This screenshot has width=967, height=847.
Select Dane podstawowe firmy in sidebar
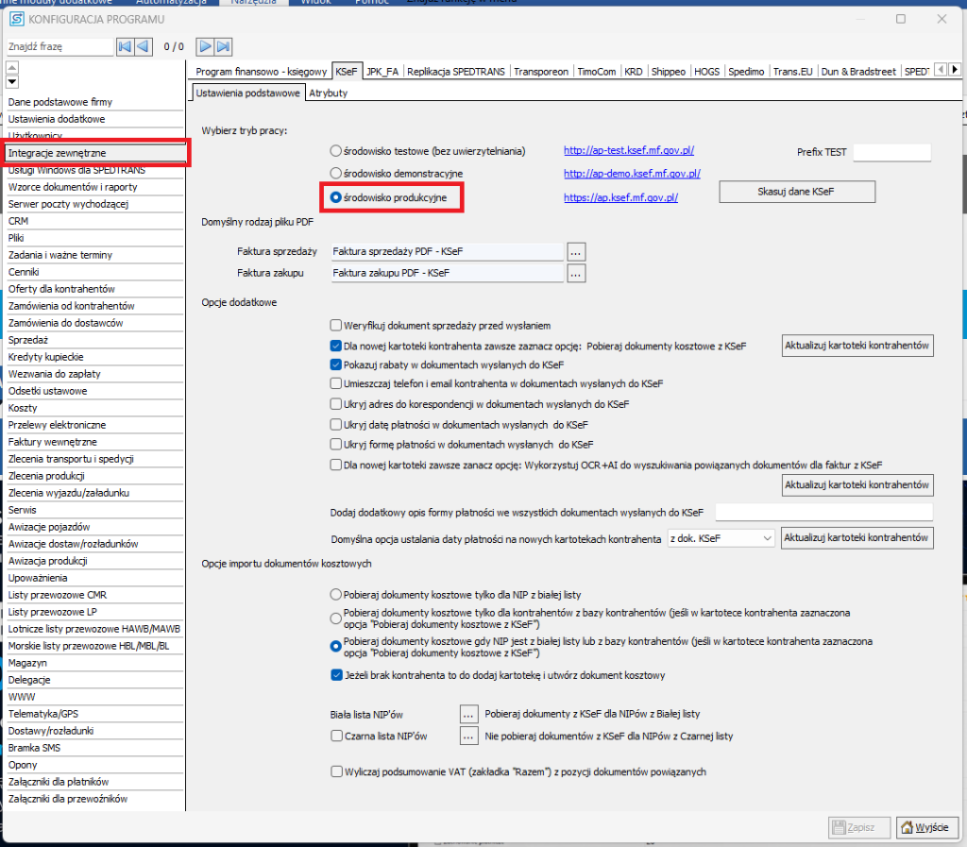tap(95, 102)
